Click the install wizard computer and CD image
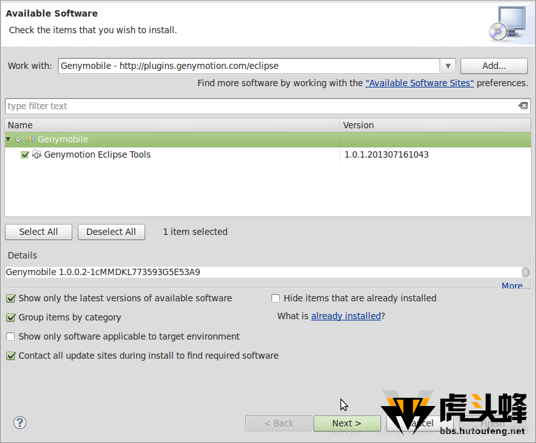Viewport: 536px width, 443px height. (x=508, y=23)
